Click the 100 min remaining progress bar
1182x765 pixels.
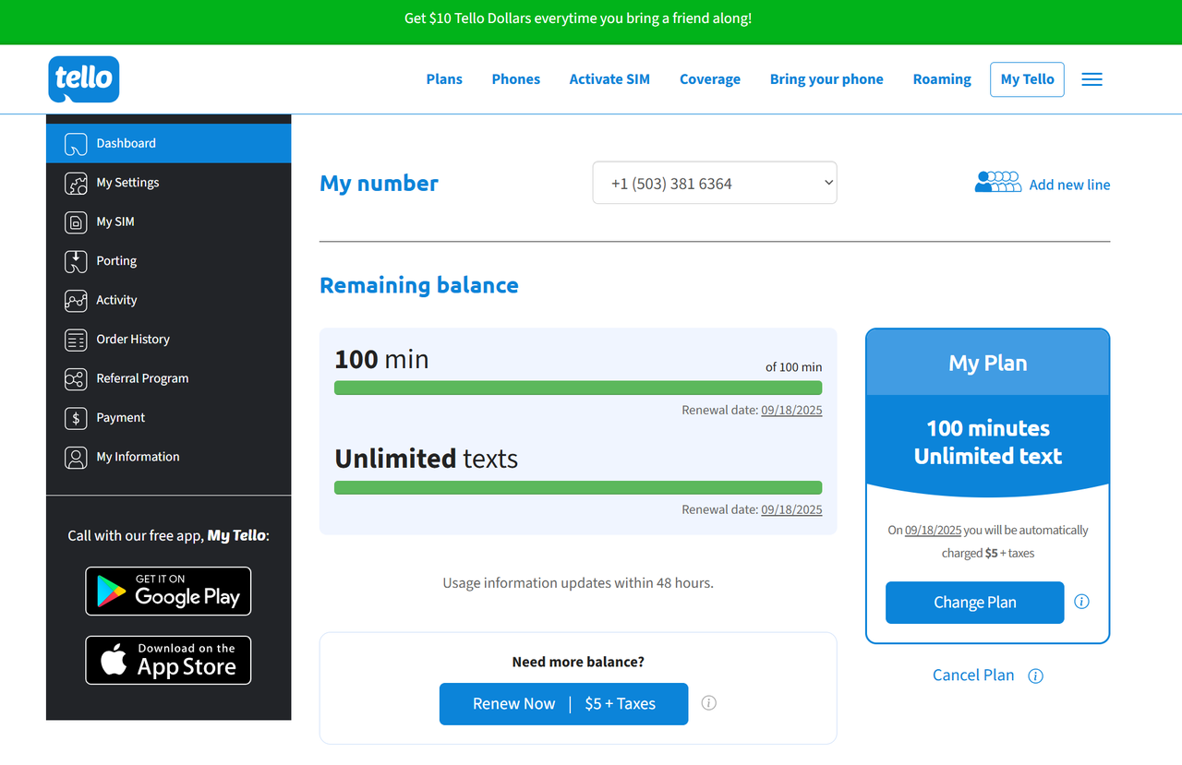[577, 388]
